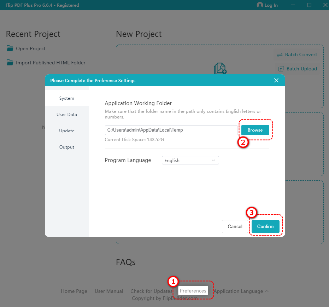Click the Log In user avatar icon
The image size is (329, 307).
coord(260,5)
